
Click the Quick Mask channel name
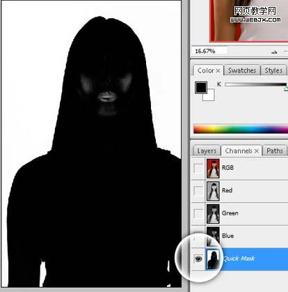239,259
